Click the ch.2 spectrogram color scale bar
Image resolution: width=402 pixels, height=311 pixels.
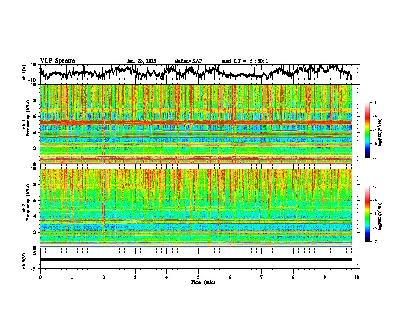367,214
